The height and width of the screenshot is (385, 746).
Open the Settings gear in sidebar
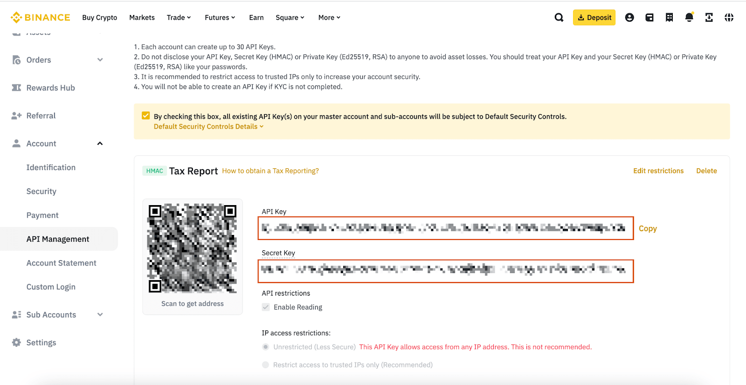(x=17, y=343)
